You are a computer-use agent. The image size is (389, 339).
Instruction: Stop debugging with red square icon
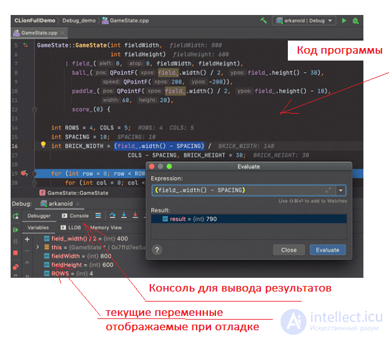tap(16, 253)
